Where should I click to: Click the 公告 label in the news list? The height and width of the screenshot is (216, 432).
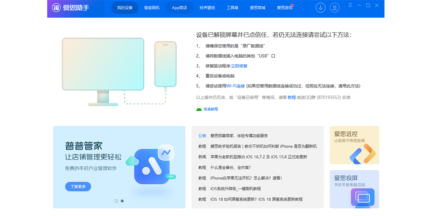[202, 136]
